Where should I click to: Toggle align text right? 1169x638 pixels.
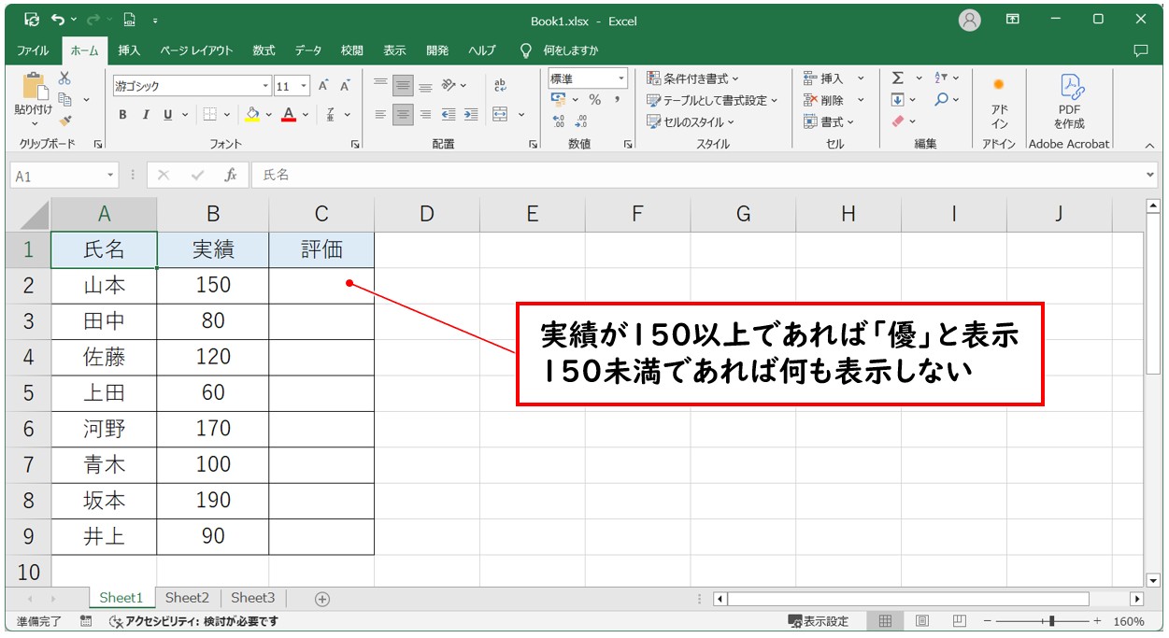pos(425,115)
